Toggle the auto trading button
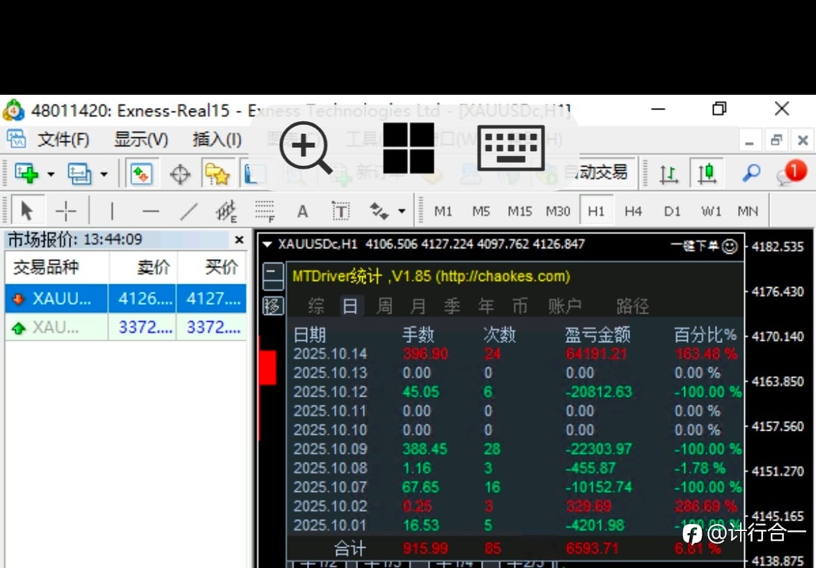Viewport: 816px width, 568px height. coord(604,172)
